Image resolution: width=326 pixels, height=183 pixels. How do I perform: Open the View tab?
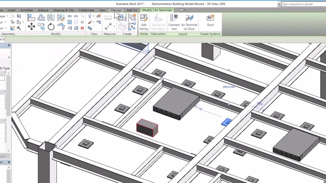102,10
